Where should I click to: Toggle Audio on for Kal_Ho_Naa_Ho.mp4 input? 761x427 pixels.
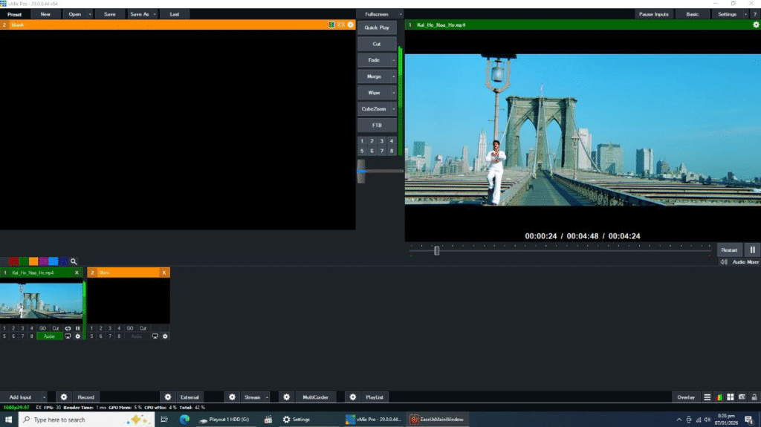[49, 336]
